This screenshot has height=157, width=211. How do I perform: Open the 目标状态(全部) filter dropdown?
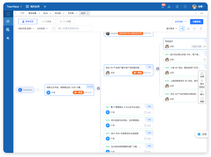coord(26,29)
